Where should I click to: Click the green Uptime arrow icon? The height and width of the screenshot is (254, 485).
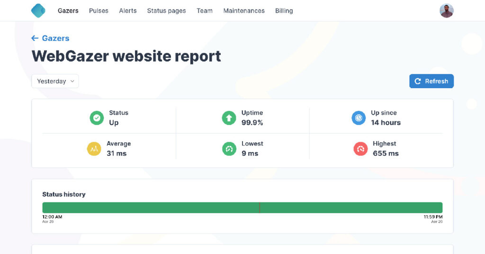point(229,118)
